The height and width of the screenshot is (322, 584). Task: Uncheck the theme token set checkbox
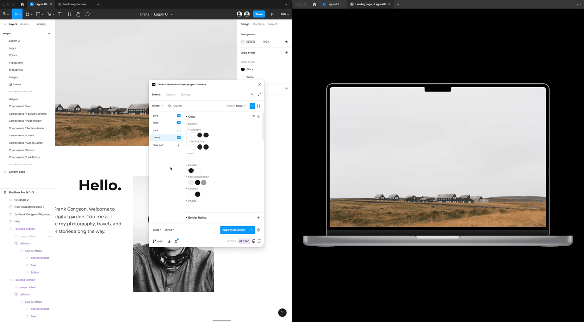pyautogui.click(x=179, y=137)
